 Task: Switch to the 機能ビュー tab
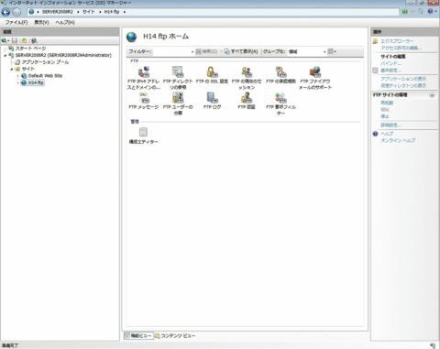pos(137,335)
